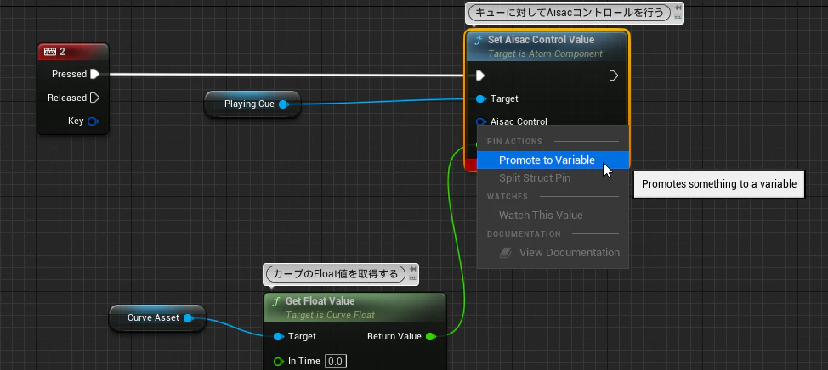Screen dimensions: 828x370
Task: Click Return Value output pin
Action: point(430,336)
